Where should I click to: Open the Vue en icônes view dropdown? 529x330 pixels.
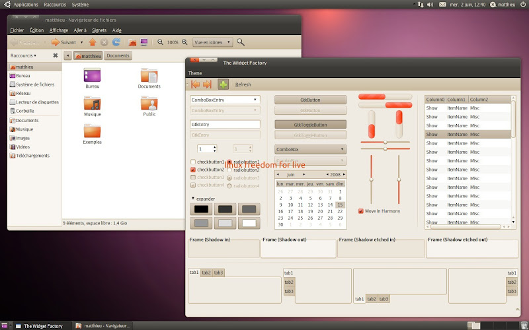pos(212,42)
